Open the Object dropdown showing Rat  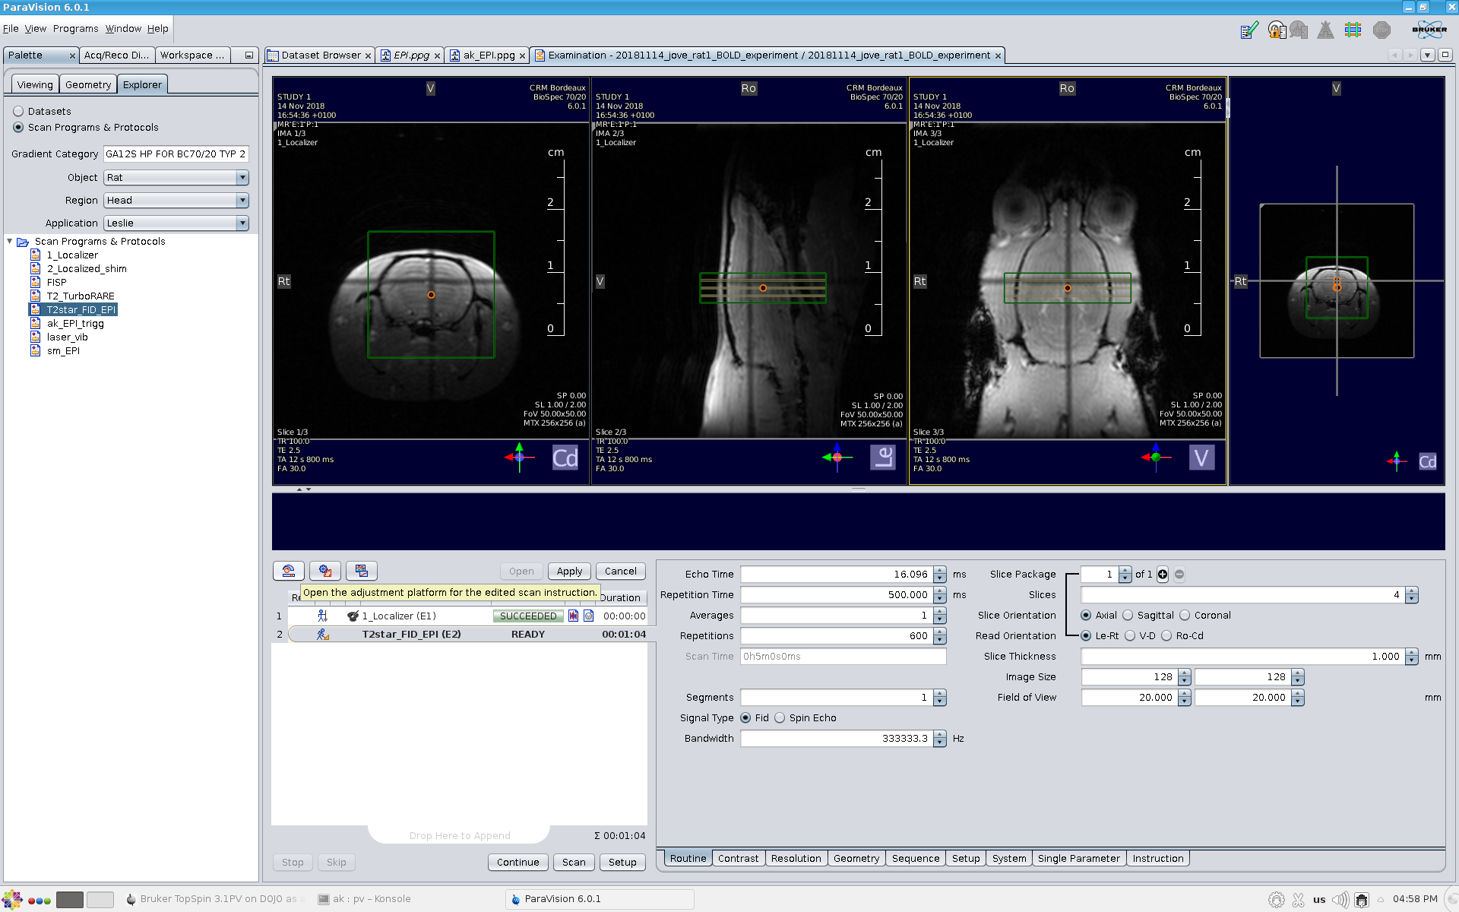click(242, 178)
